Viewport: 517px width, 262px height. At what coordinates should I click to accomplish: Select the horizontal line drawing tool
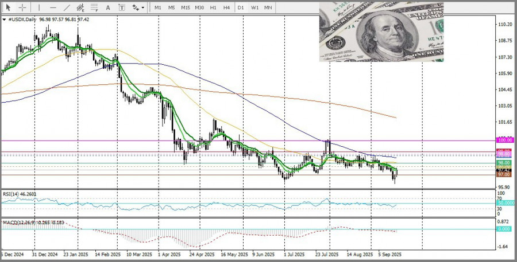pos(52,7)
